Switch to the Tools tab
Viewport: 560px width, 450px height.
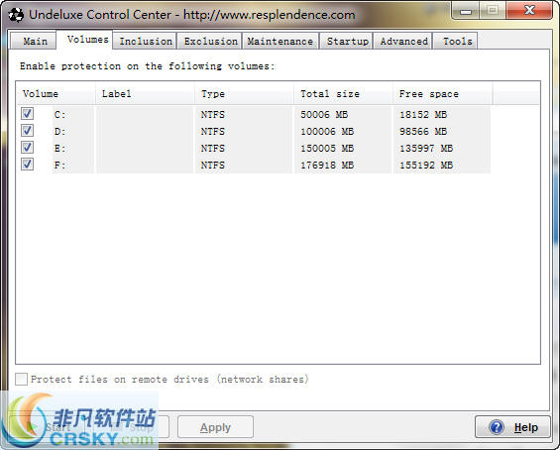coord(457,41)
